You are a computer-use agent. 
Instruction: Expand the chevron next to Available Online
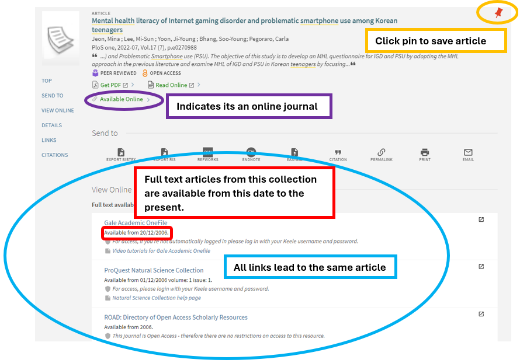148,99
